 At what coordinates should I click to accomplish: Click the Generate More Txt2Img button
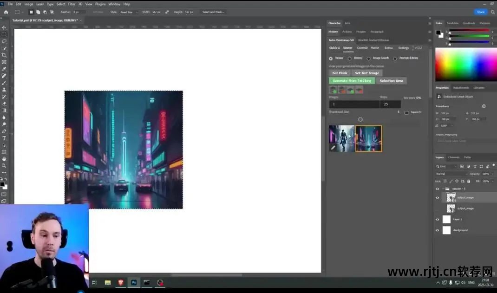(352, 81)
